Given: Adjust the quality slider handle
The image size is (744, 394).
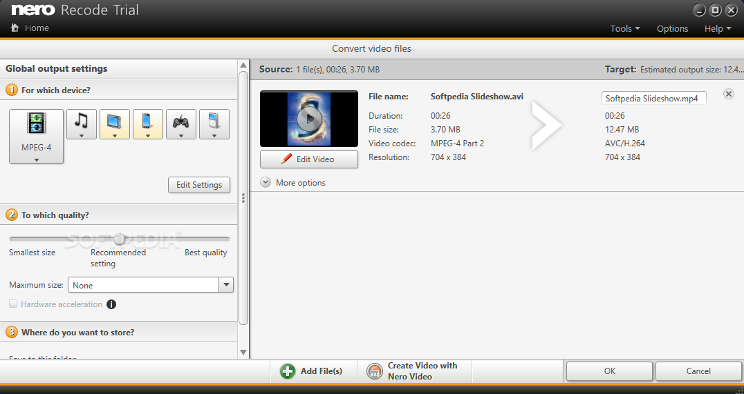Looking at the screenshot, I should (120, 239).
